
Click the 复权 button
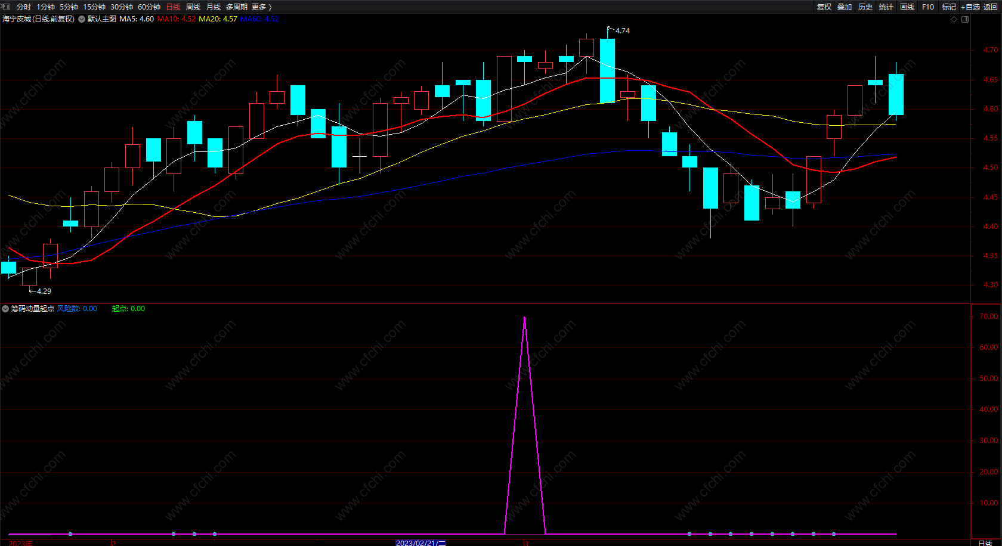click(824, 7)
